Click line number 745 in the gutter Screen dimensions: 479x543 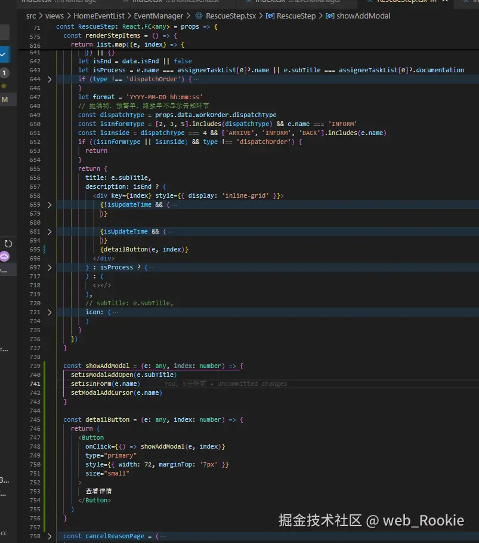tap(35, 419)
